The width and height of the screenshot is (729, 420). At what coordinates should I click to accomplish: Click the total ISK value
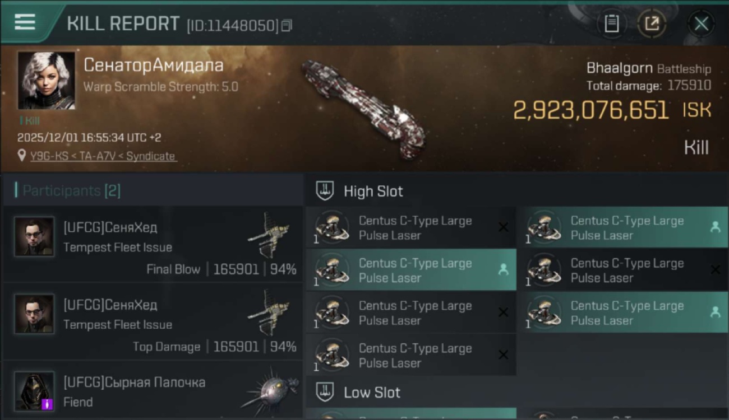(590, 110)
